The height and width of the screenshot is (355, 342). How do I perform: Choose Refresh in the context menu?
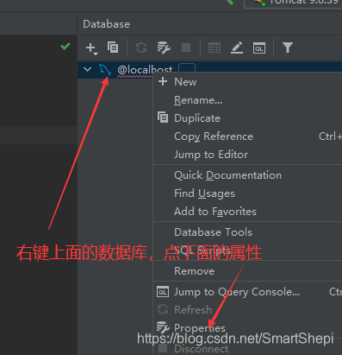click(x=247, y=310)
